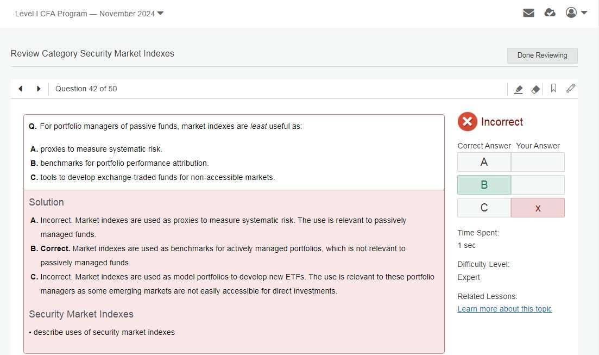
Task: Click answer choice B benchmarks text
Action: point(124,163)
